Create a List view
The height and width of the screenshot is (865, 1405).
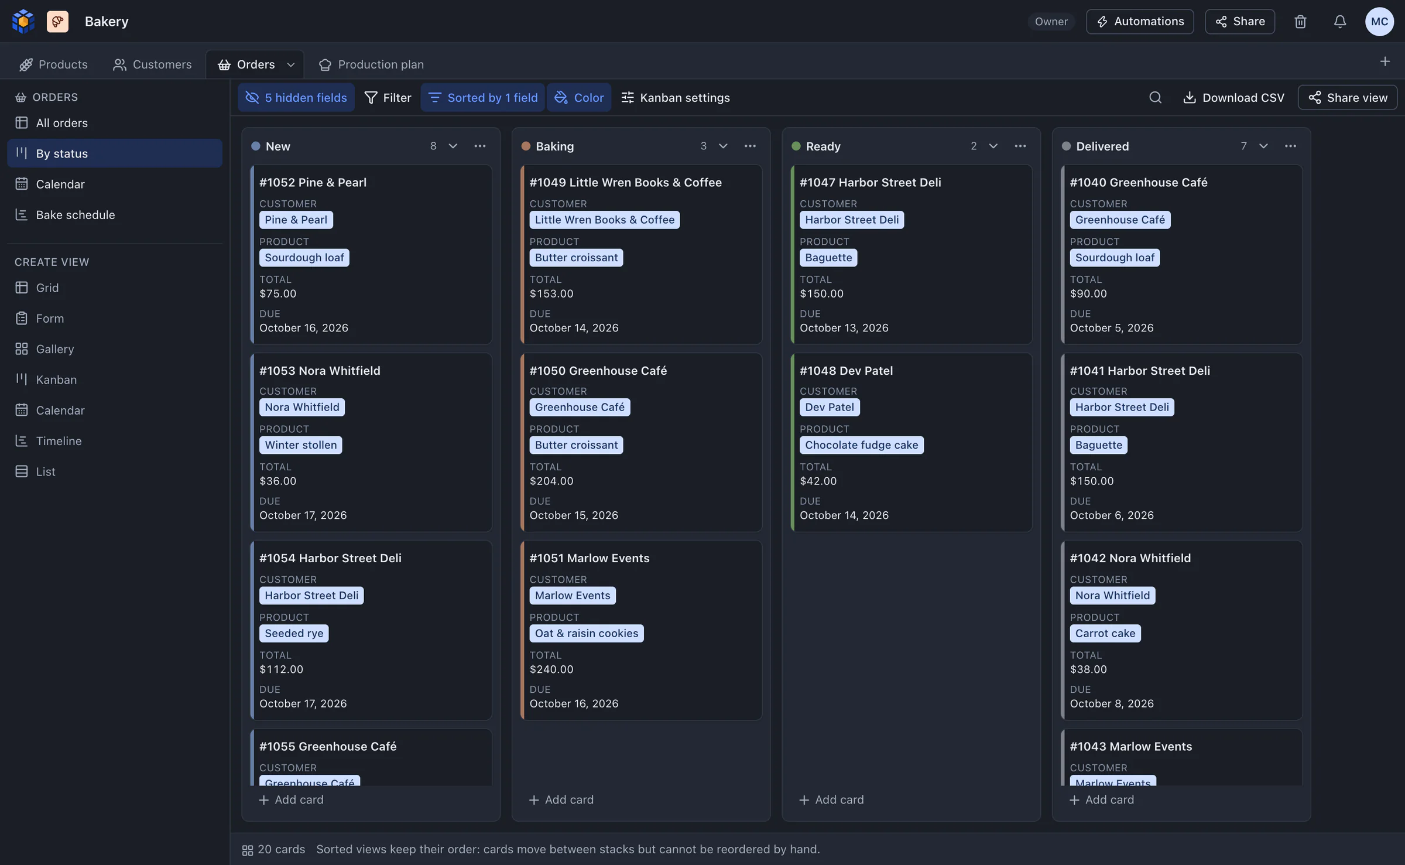tap(115, 471)
